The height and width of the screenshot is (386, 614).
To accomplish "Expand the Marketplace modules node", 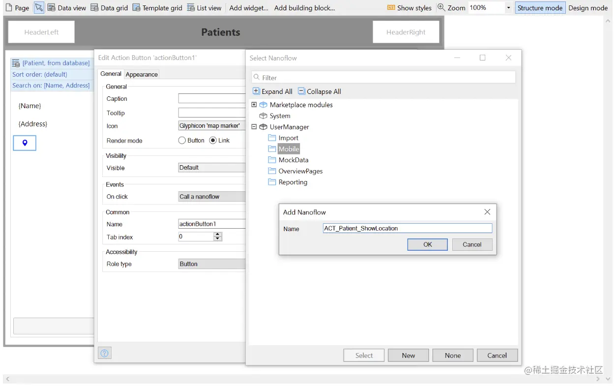I will click(254, 105).
